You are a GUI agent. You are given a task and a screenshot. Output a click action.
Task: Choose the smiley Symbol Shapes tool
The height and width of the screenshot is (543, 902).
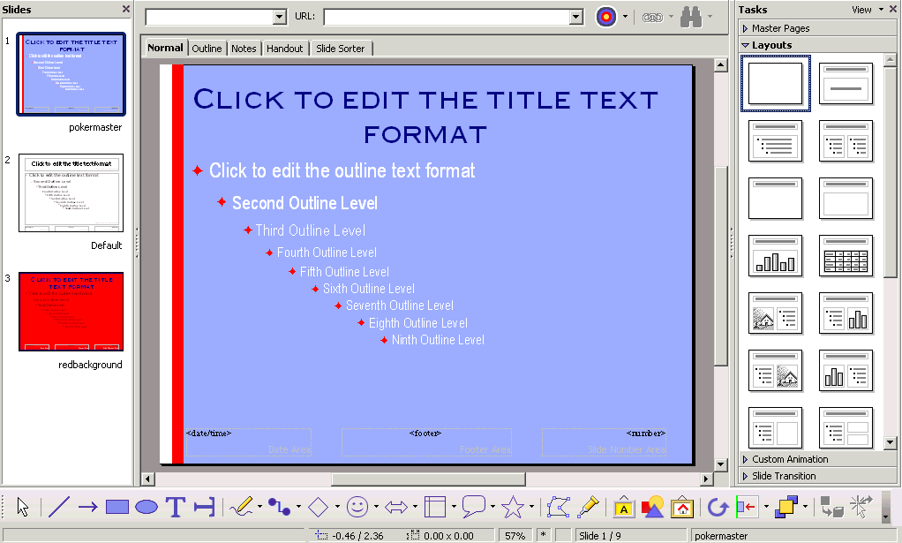357,507
